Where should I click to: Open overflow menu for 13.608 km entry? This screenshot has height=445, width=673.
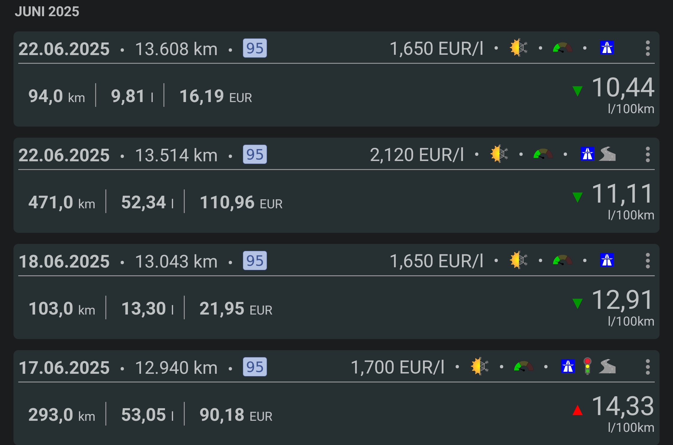648,48
